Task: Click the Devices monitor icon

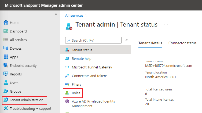Action: click(6, 48)
